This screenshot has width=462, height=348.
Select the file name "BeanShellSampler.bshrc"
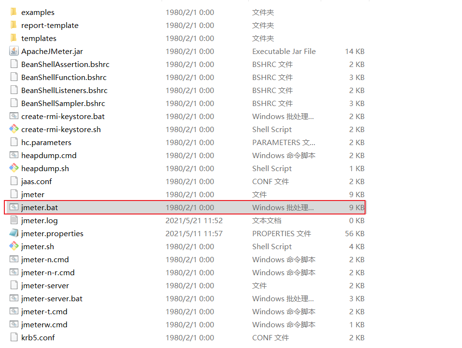point(63,103)
